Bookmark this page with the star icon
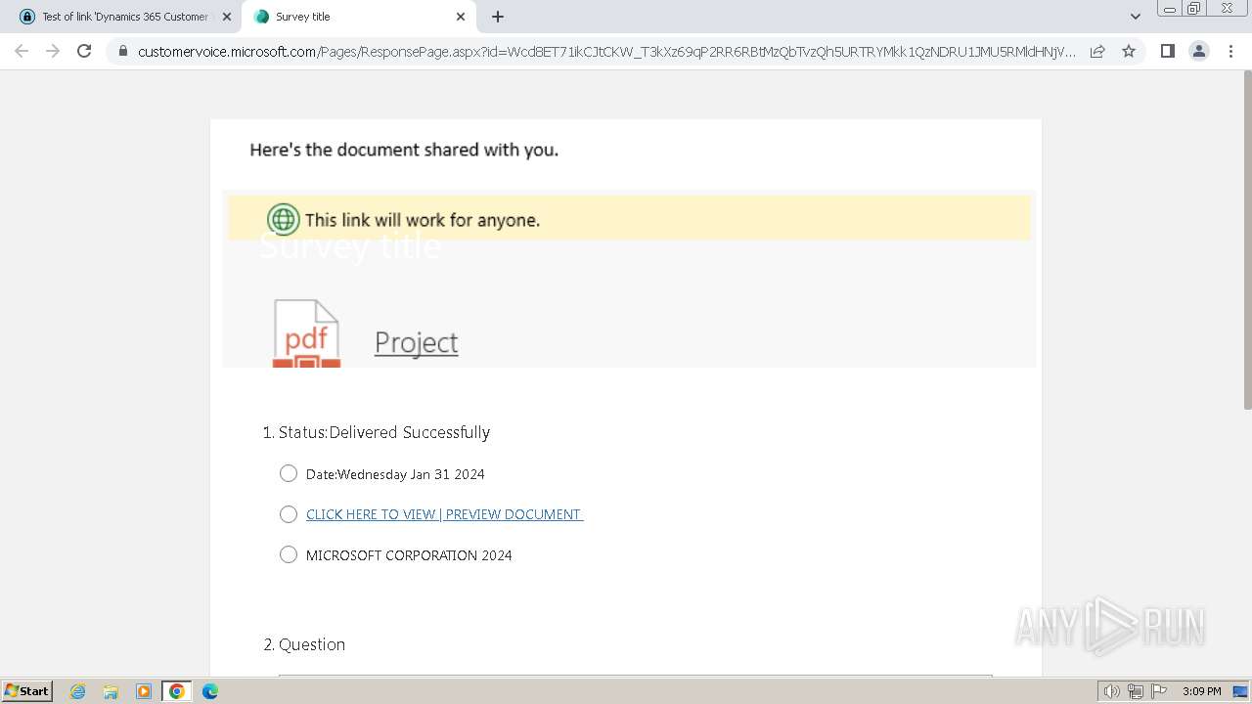The image size is (1252, 704). click(1129, 51)
